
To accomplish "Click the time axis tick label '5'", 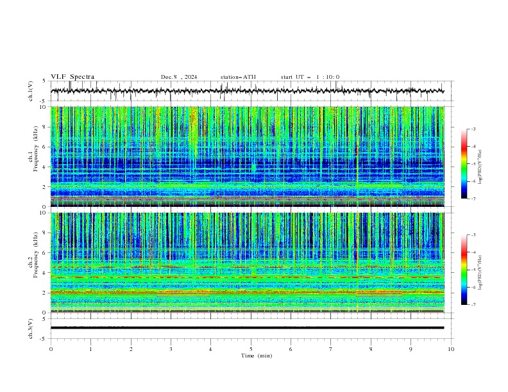I will click(x=251, y=349).
